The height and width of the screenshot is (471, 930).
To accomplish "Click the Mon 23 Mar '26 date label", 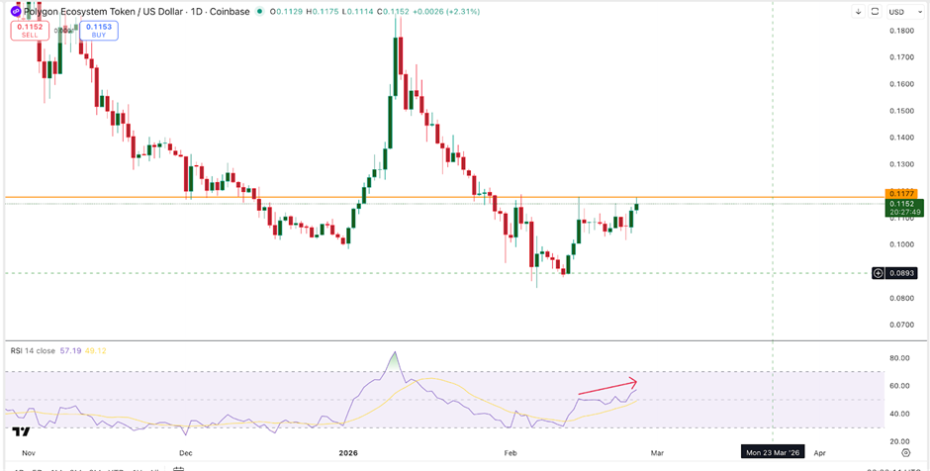I will pos(774,452).
